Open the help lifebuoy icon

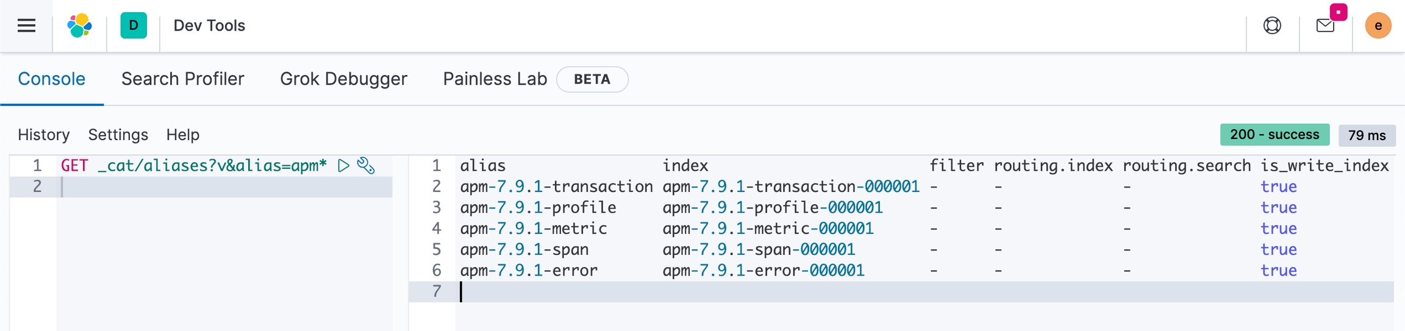[1272, 26]
